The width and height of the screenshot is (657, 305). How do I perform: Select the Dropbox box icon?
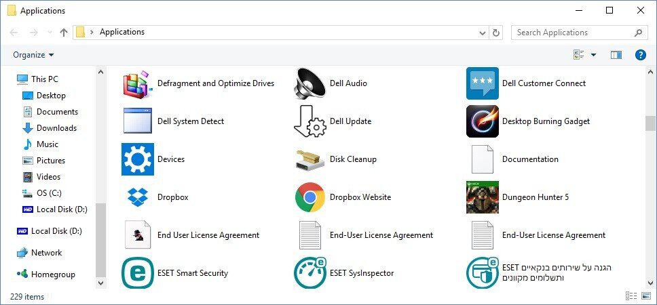[137, 197]
